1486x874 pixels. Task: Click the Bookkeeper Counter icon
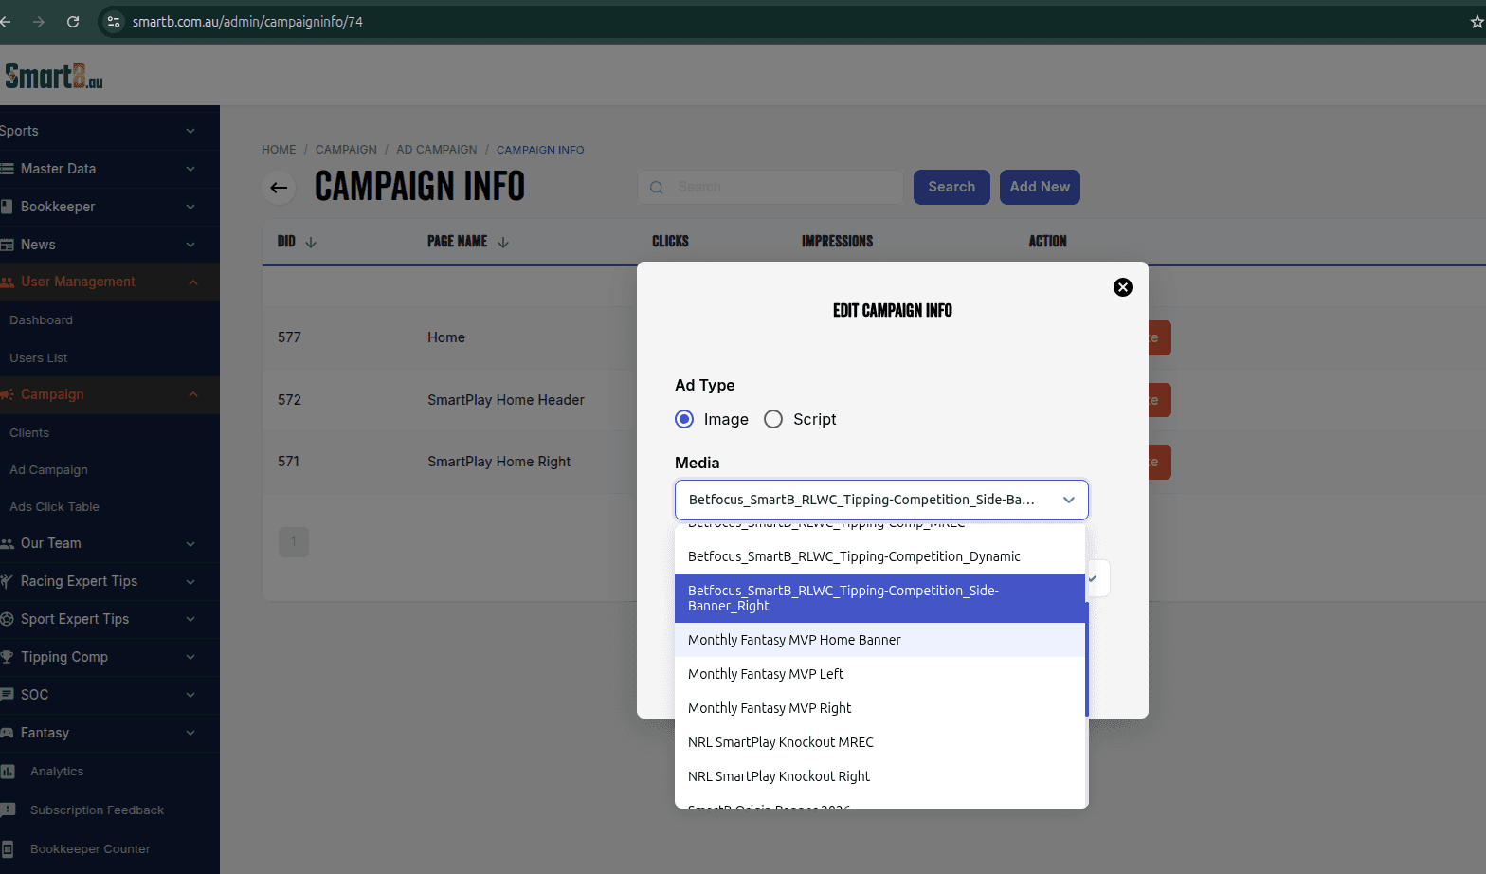[x=8, y=849]
